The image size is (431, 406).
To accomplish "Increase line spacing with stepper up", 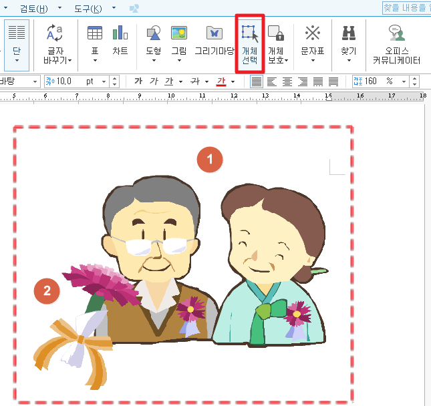I will [414, 79].
